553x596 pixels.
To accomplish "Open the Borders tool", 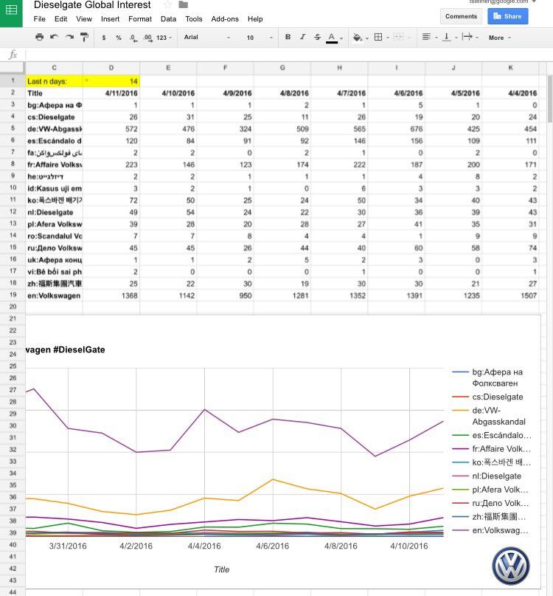I will tap(378, 38).
